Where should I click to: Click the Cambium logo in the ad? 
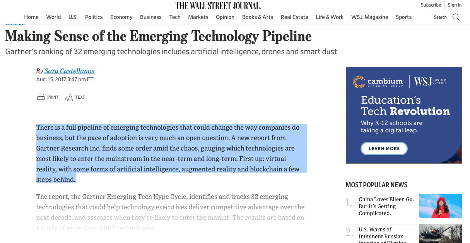pos(378,82)
